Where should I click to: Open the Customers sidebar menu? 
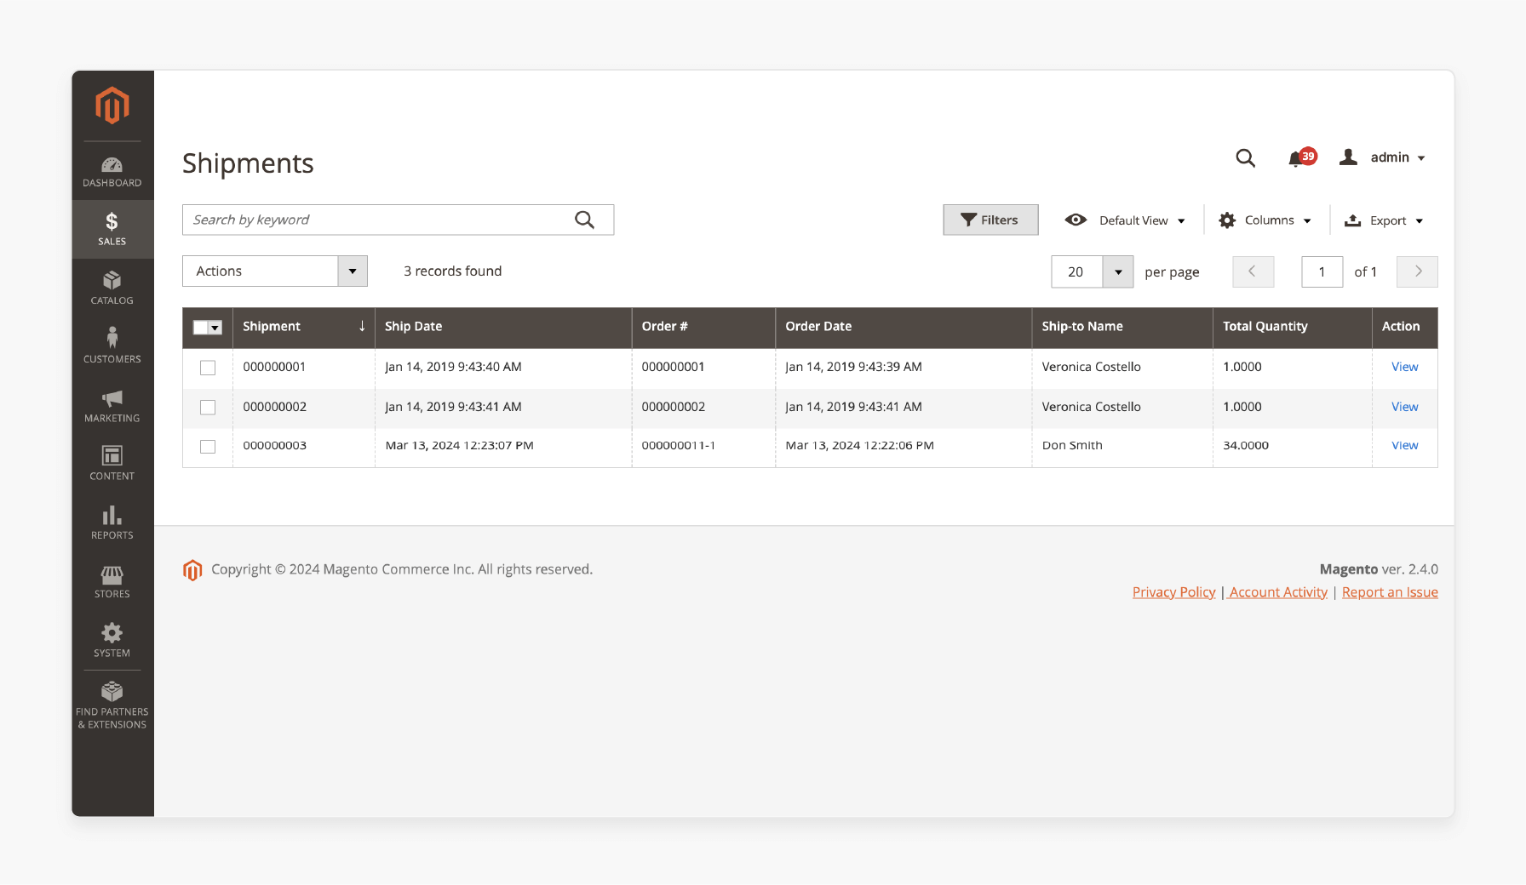(x=112, y=346)
